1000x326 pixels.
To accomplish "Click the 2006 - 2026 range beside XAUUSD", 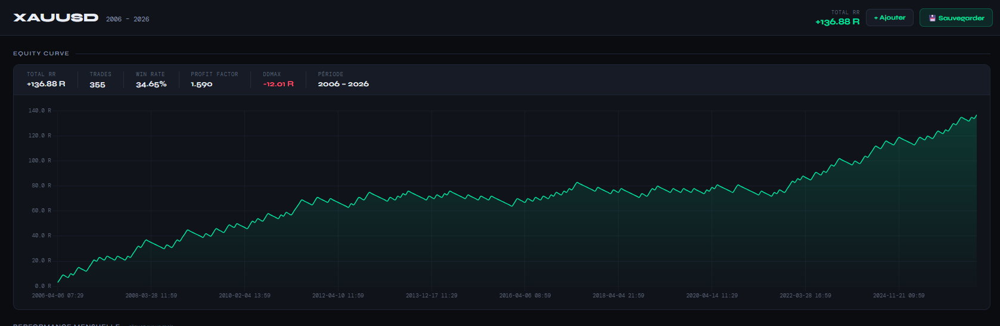I will click(128, 19).
